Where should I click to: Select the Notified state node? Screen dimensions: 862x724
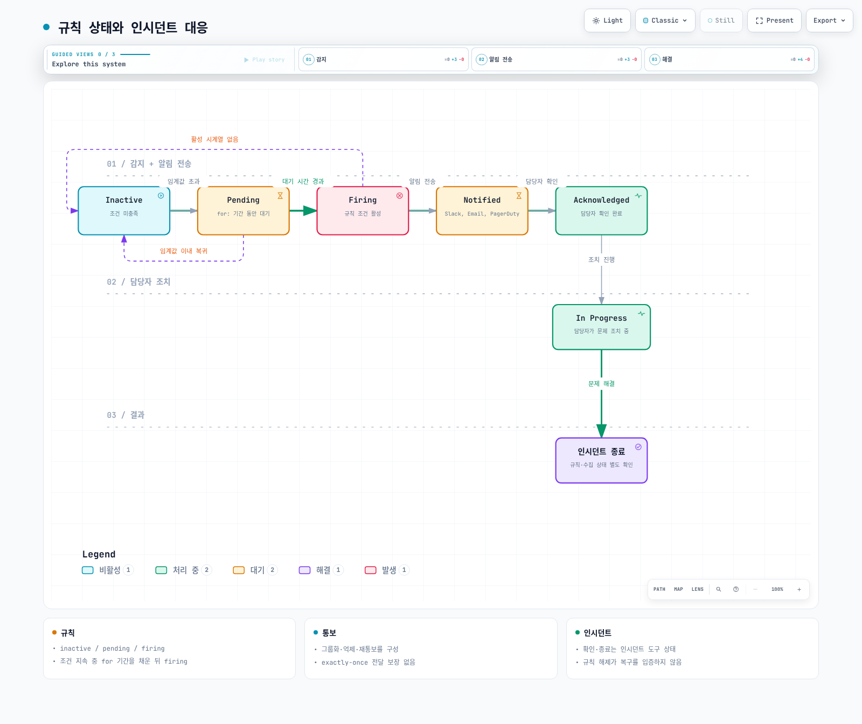click(x=482, y=211)
